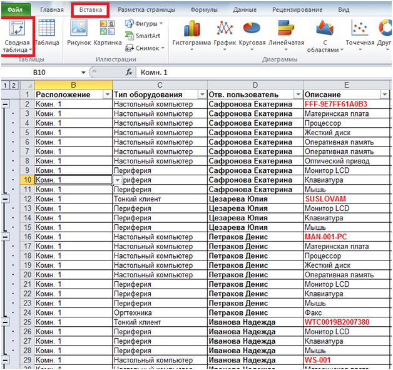393x370 pixels.
Task: Open the Картинка clip art icon
Action: click(x=107, y=28)
